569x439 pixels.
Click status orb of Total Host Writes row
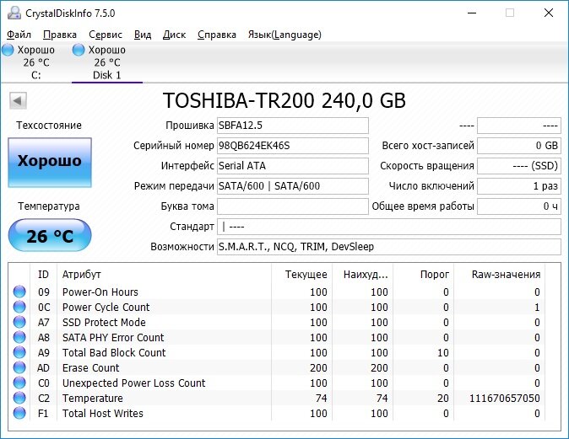[19, 413]
